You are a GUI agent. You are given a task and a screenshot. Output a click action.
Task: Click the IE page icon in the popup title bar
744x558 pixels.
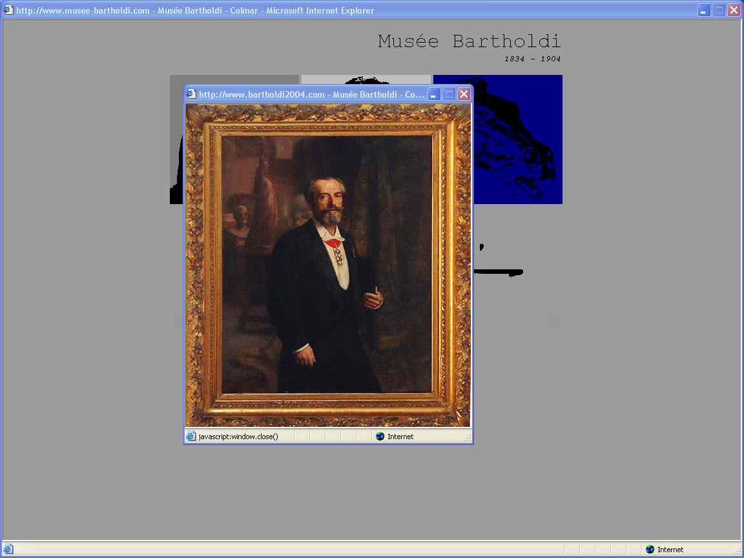pyautogui.click(x=191, y=94)
